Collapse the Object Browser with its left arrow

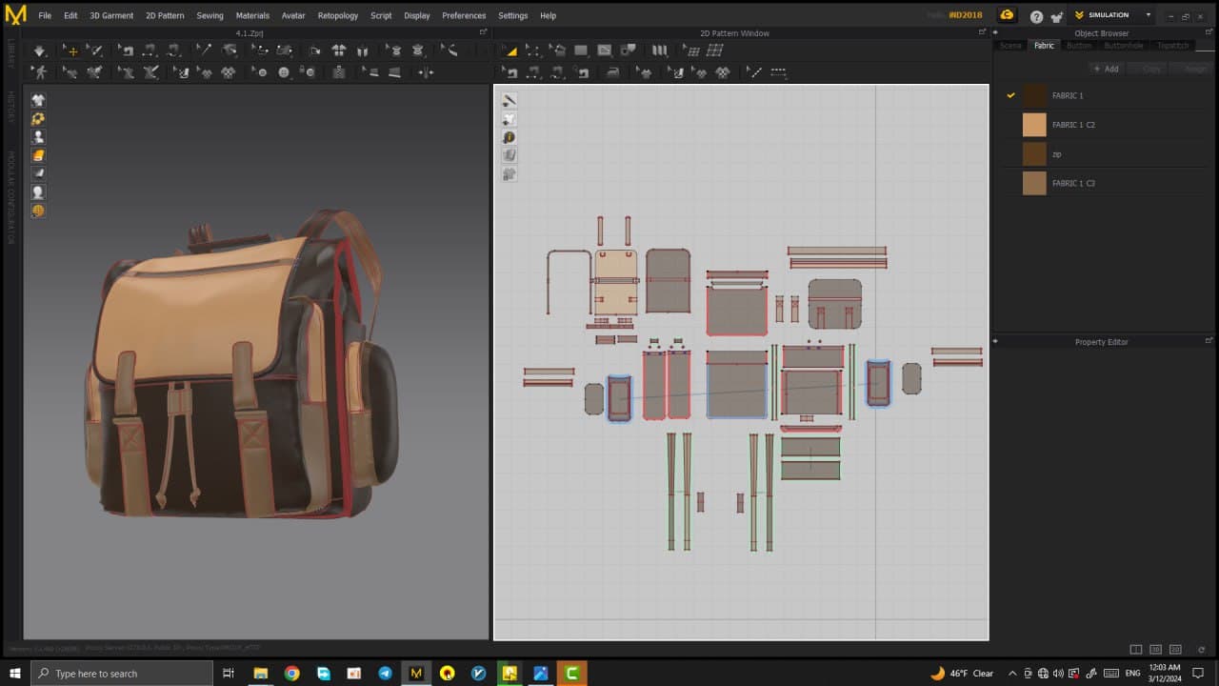coord(996,32)
